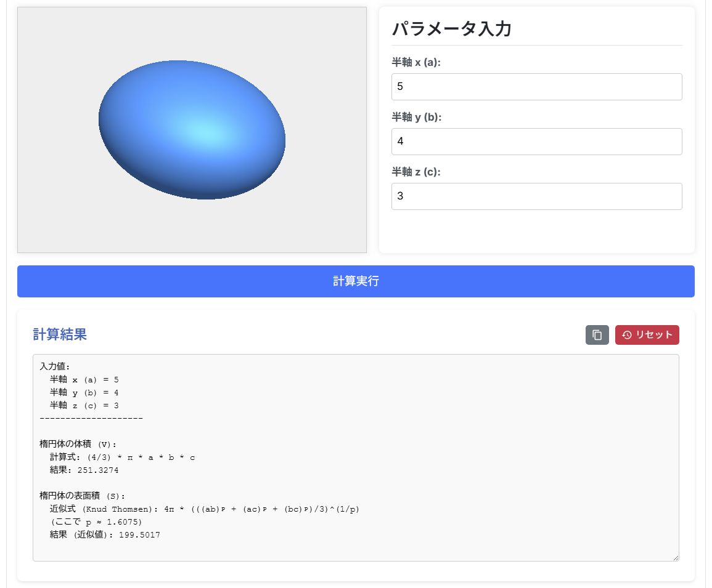Click the 計算結果 heading
The height and width of the screenshot is (588, 712).
tap(59, 334)
